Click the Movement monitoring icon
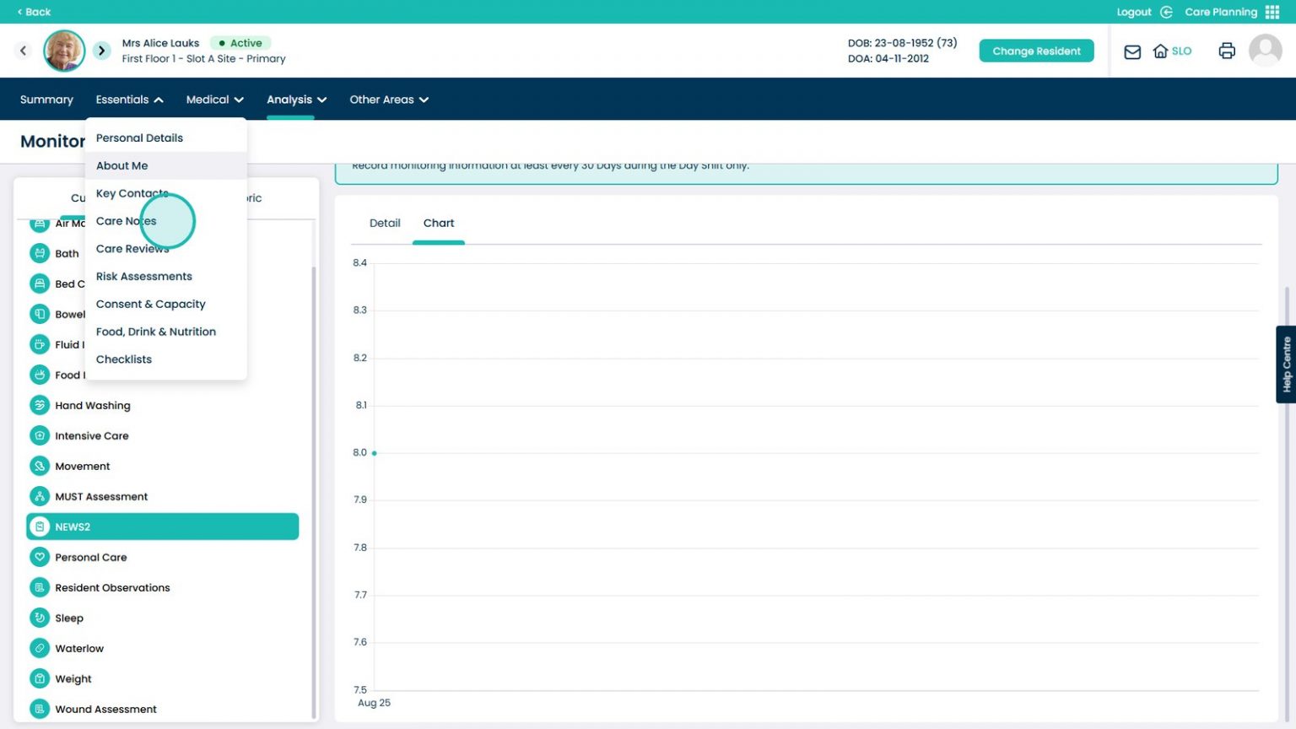This screenshot has width=1296, height=729. (40, 466)
